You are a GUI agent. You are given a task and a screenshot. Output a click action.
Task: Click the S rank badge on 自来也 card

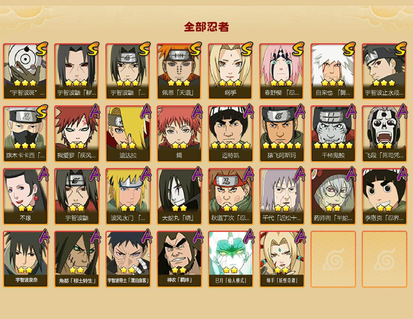(x=349, y=49)
